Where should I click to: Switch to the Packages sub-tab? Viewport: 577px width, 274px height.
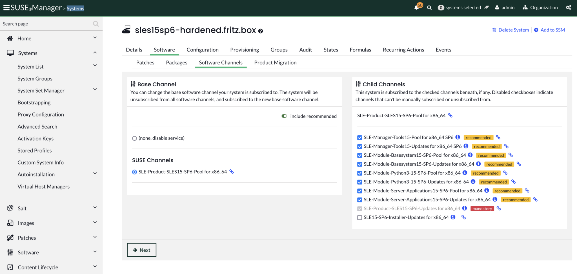pos(176,62)
